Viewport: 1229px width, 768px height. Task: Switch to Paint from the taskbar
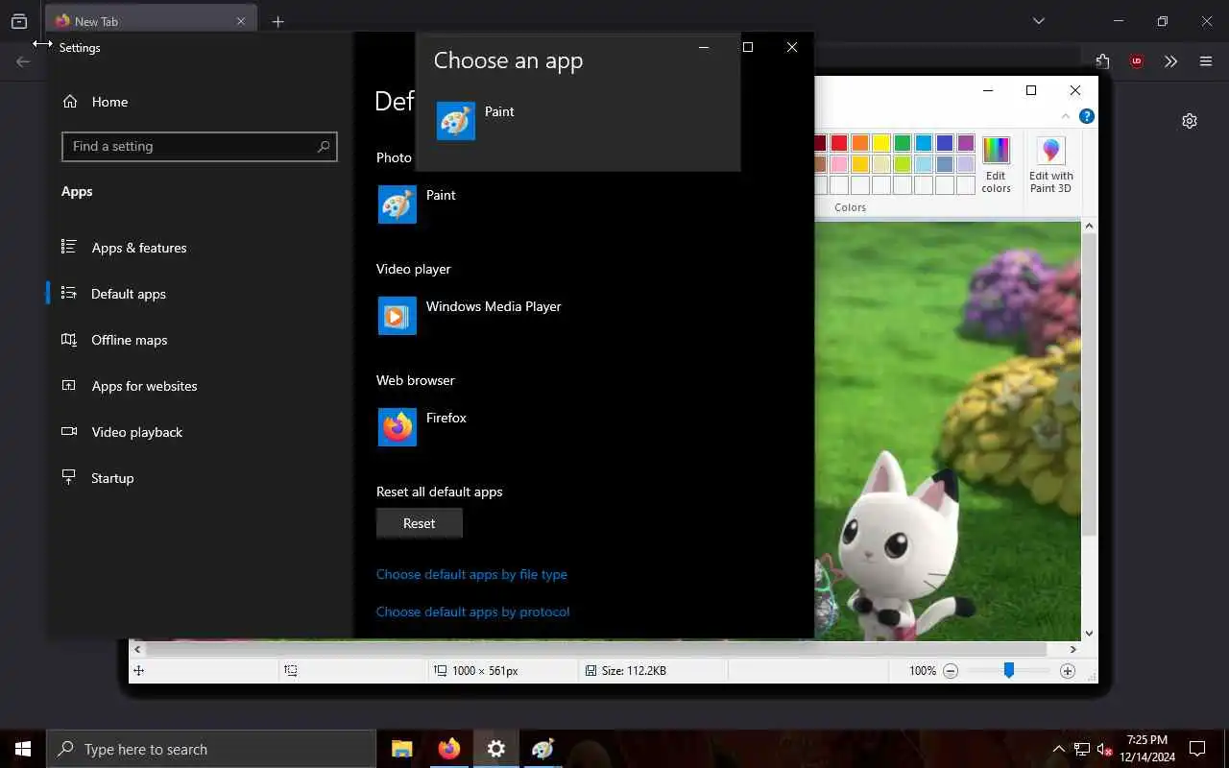pyautogui.click(x=543, y=749)
